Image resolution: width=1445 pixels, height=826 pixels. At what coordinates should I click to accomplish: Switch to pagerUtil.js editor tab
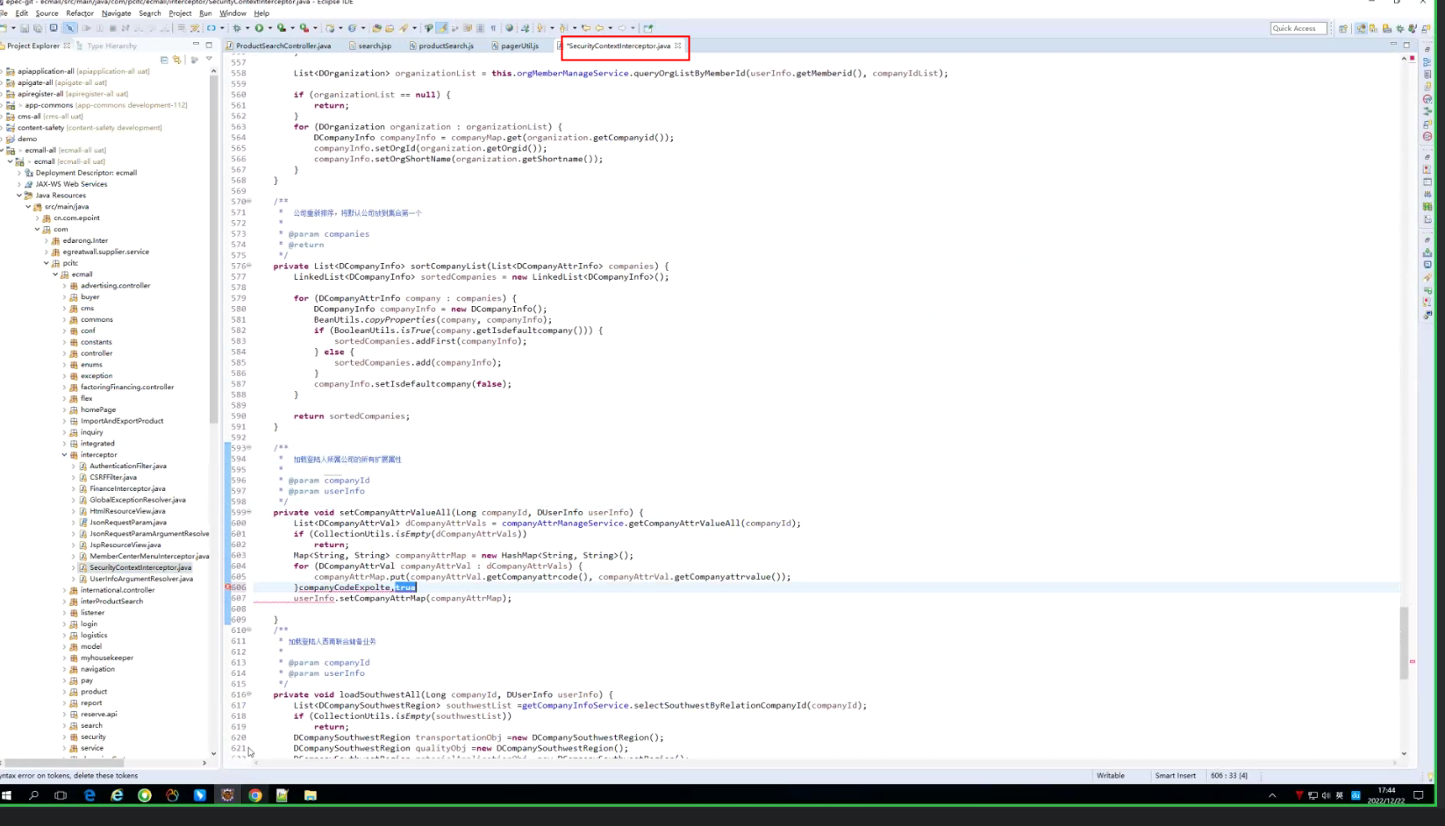pyautogui.click(x=515, y=46)
